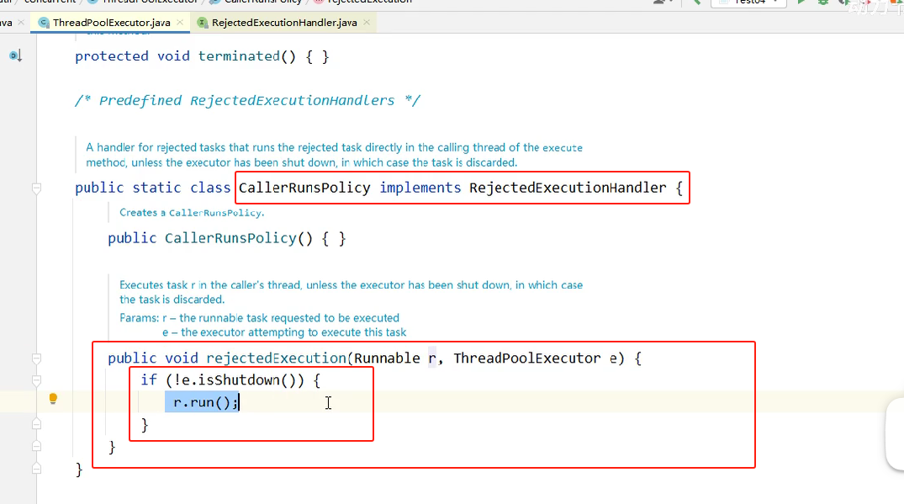Viewport: 904px width, 504px height.
Task: Click the 'static' keyword in the class declaration
Action: point(156,188)
